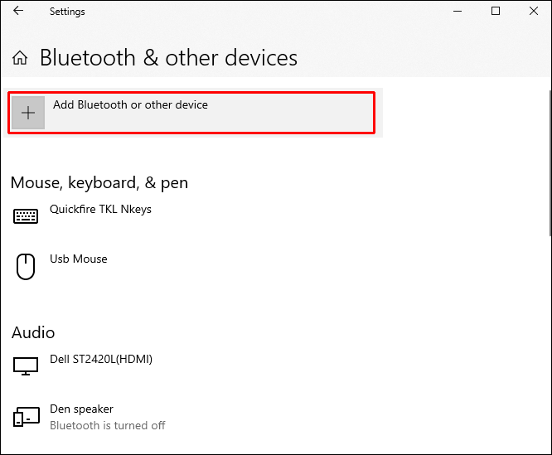Click the keyboard icon for Quickfire TKL
This screenshot has height=455, width=552.
point(26,216)
